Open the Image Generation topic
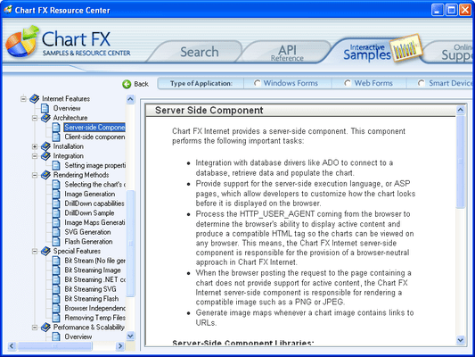This screenshot has width=475, height=357. [90, 195]
